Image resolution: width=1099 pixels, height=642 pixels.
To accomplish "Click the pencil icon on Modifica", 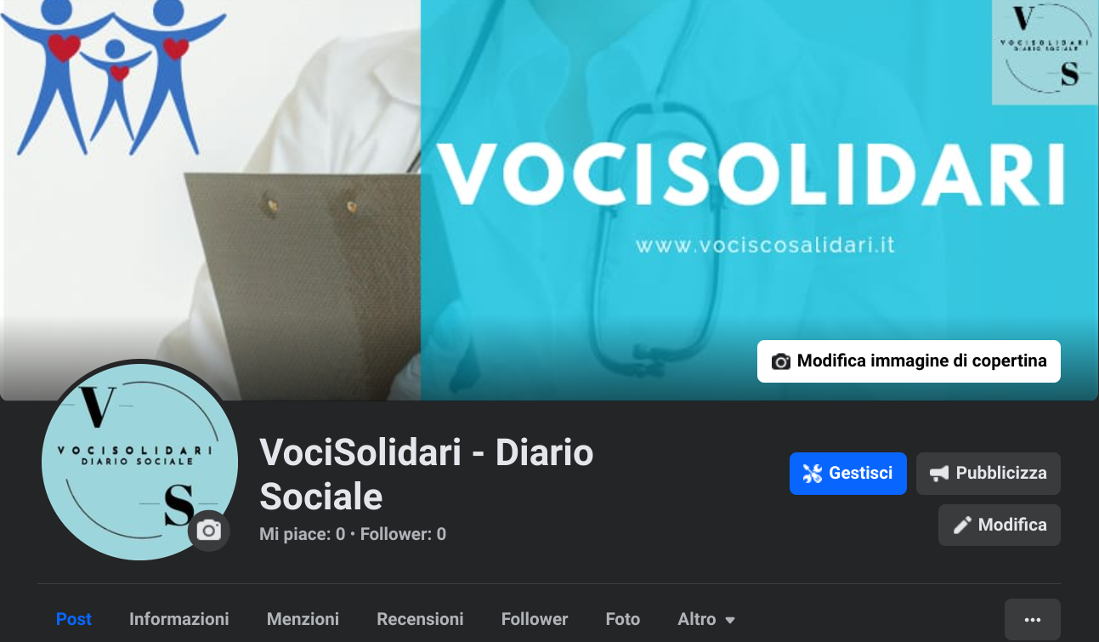I will click(x=962, y=526).
